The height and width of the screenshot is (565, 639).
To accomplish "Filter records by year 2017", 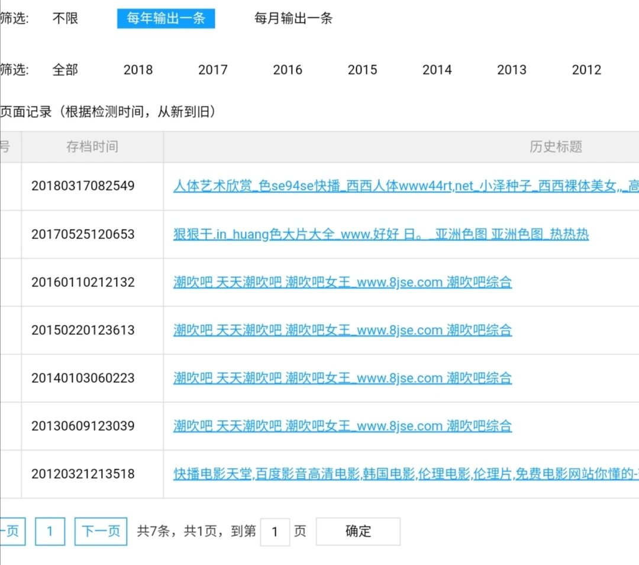I will 212,70.
